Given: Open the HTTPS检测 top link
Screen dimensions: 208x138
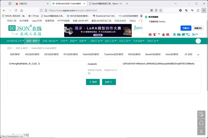Looking at the screenshot, I should (x=63, y=21).
